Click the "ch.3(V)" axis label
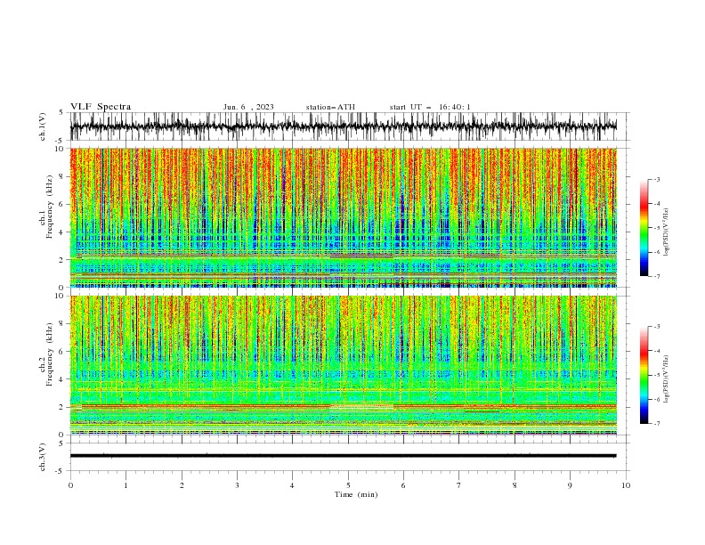 43,457
